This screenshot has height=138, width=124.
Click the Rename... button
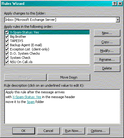coord(107,59)
